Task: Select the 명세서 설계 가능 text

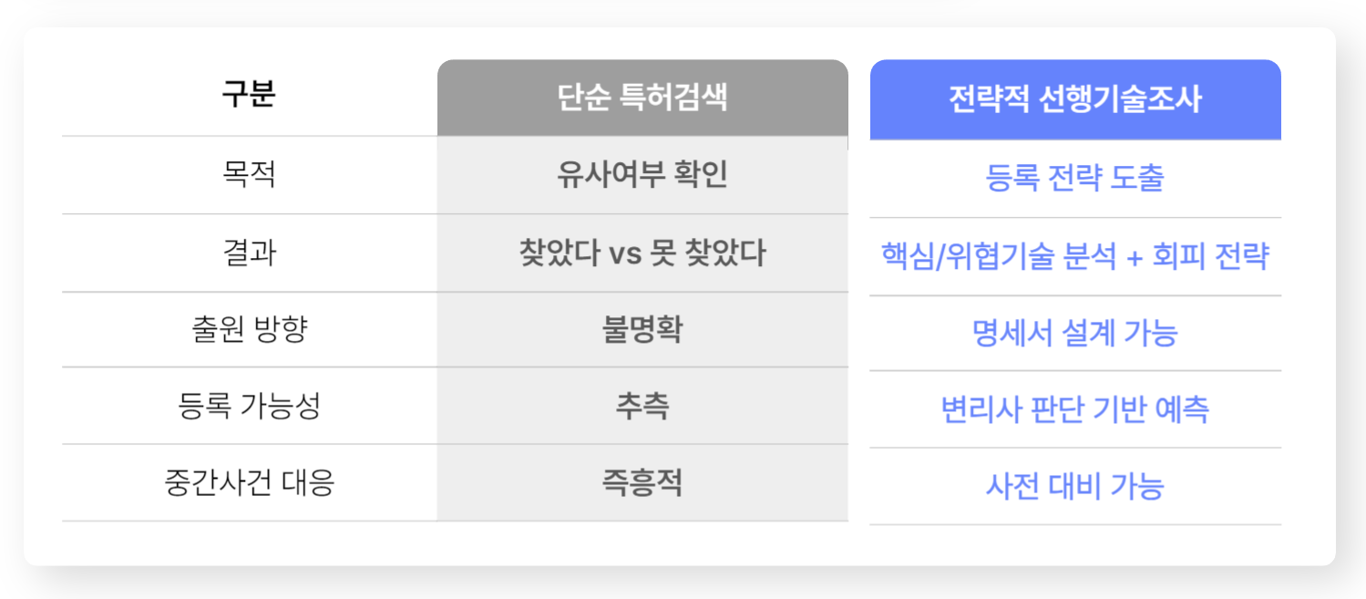Action: (1075, 333)
